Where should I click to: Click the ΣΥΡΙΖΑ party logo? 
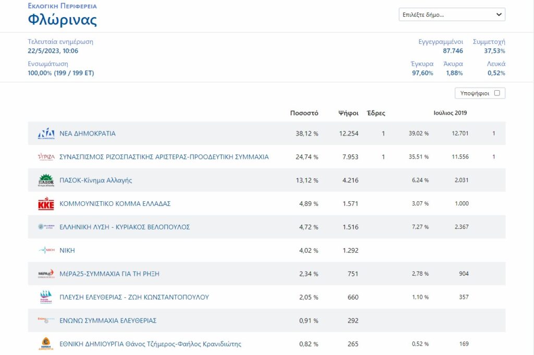(46, 157)
